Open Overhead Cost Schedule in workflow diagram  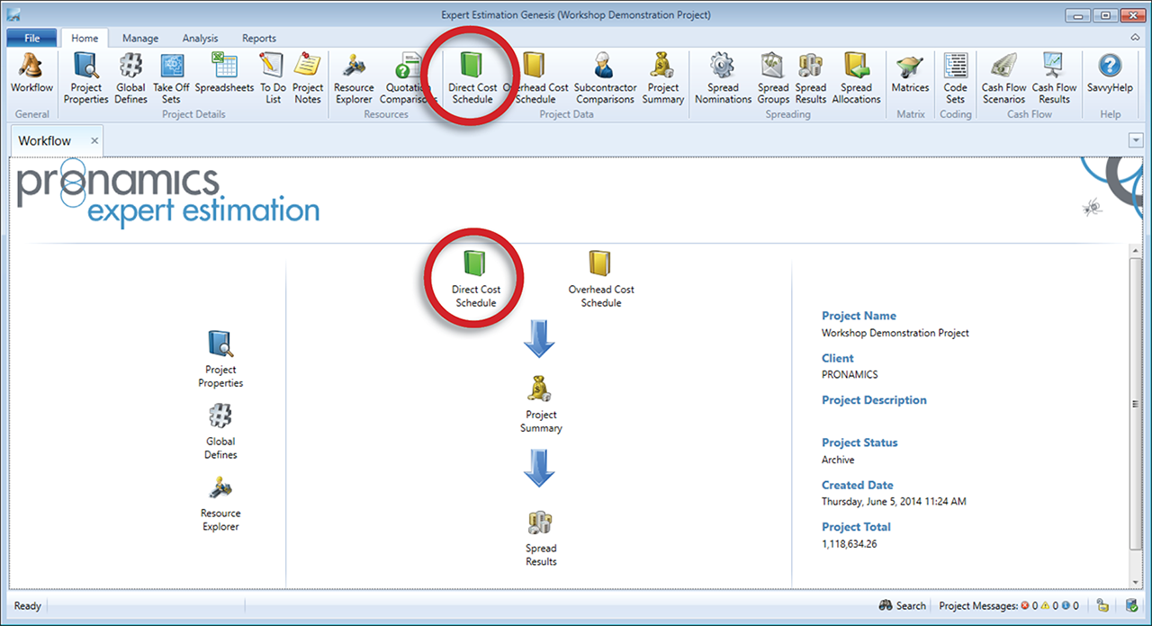coord(600,279)
